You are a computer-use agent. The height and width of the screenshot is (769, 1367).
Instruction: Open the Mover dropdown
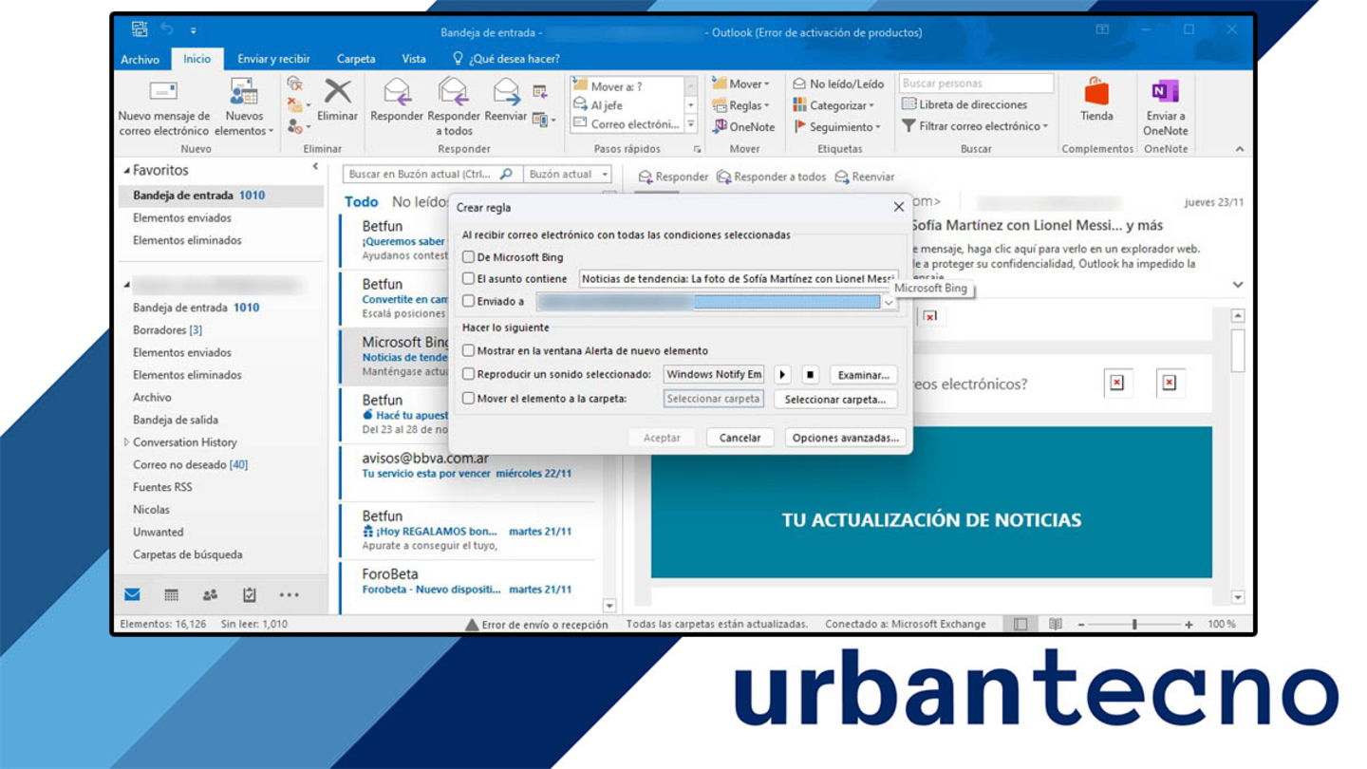pos(741,84)
